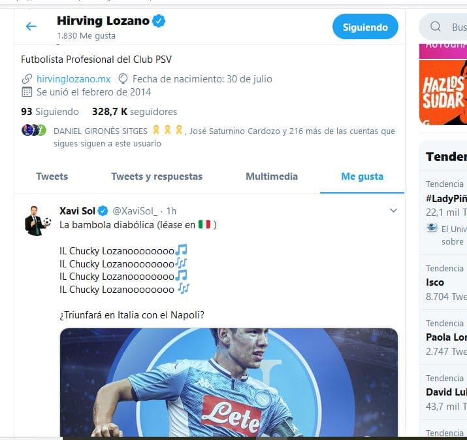Open the Tweets tab
Viewport: 467px width, 440px height.
pos(52,177)
